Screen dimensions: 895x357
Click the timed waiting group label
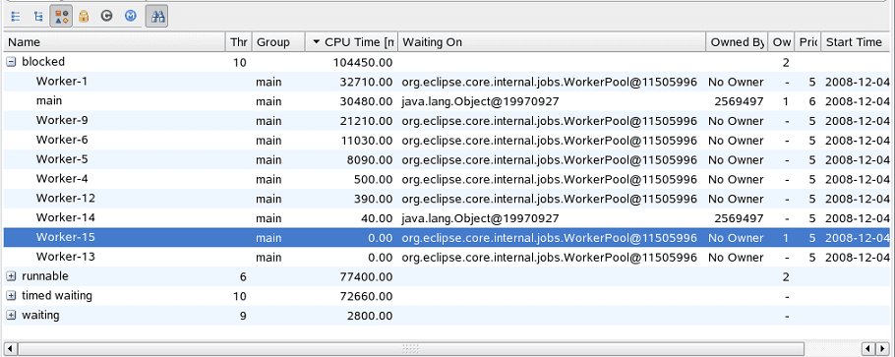click(57, 296)
